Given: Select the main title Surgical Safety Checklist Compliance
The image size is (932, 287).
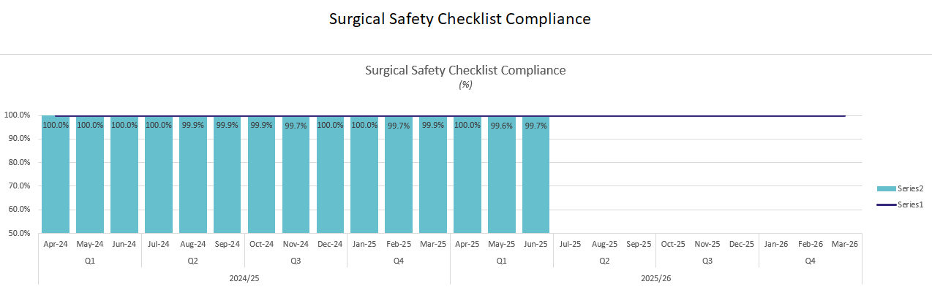Looking at the screenshot, I should [460, 19].
